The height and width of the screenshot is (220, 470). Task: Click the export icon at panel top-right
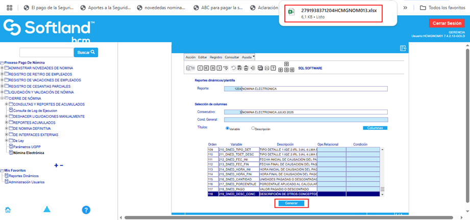pyautogui.click(x=403, y=48)
